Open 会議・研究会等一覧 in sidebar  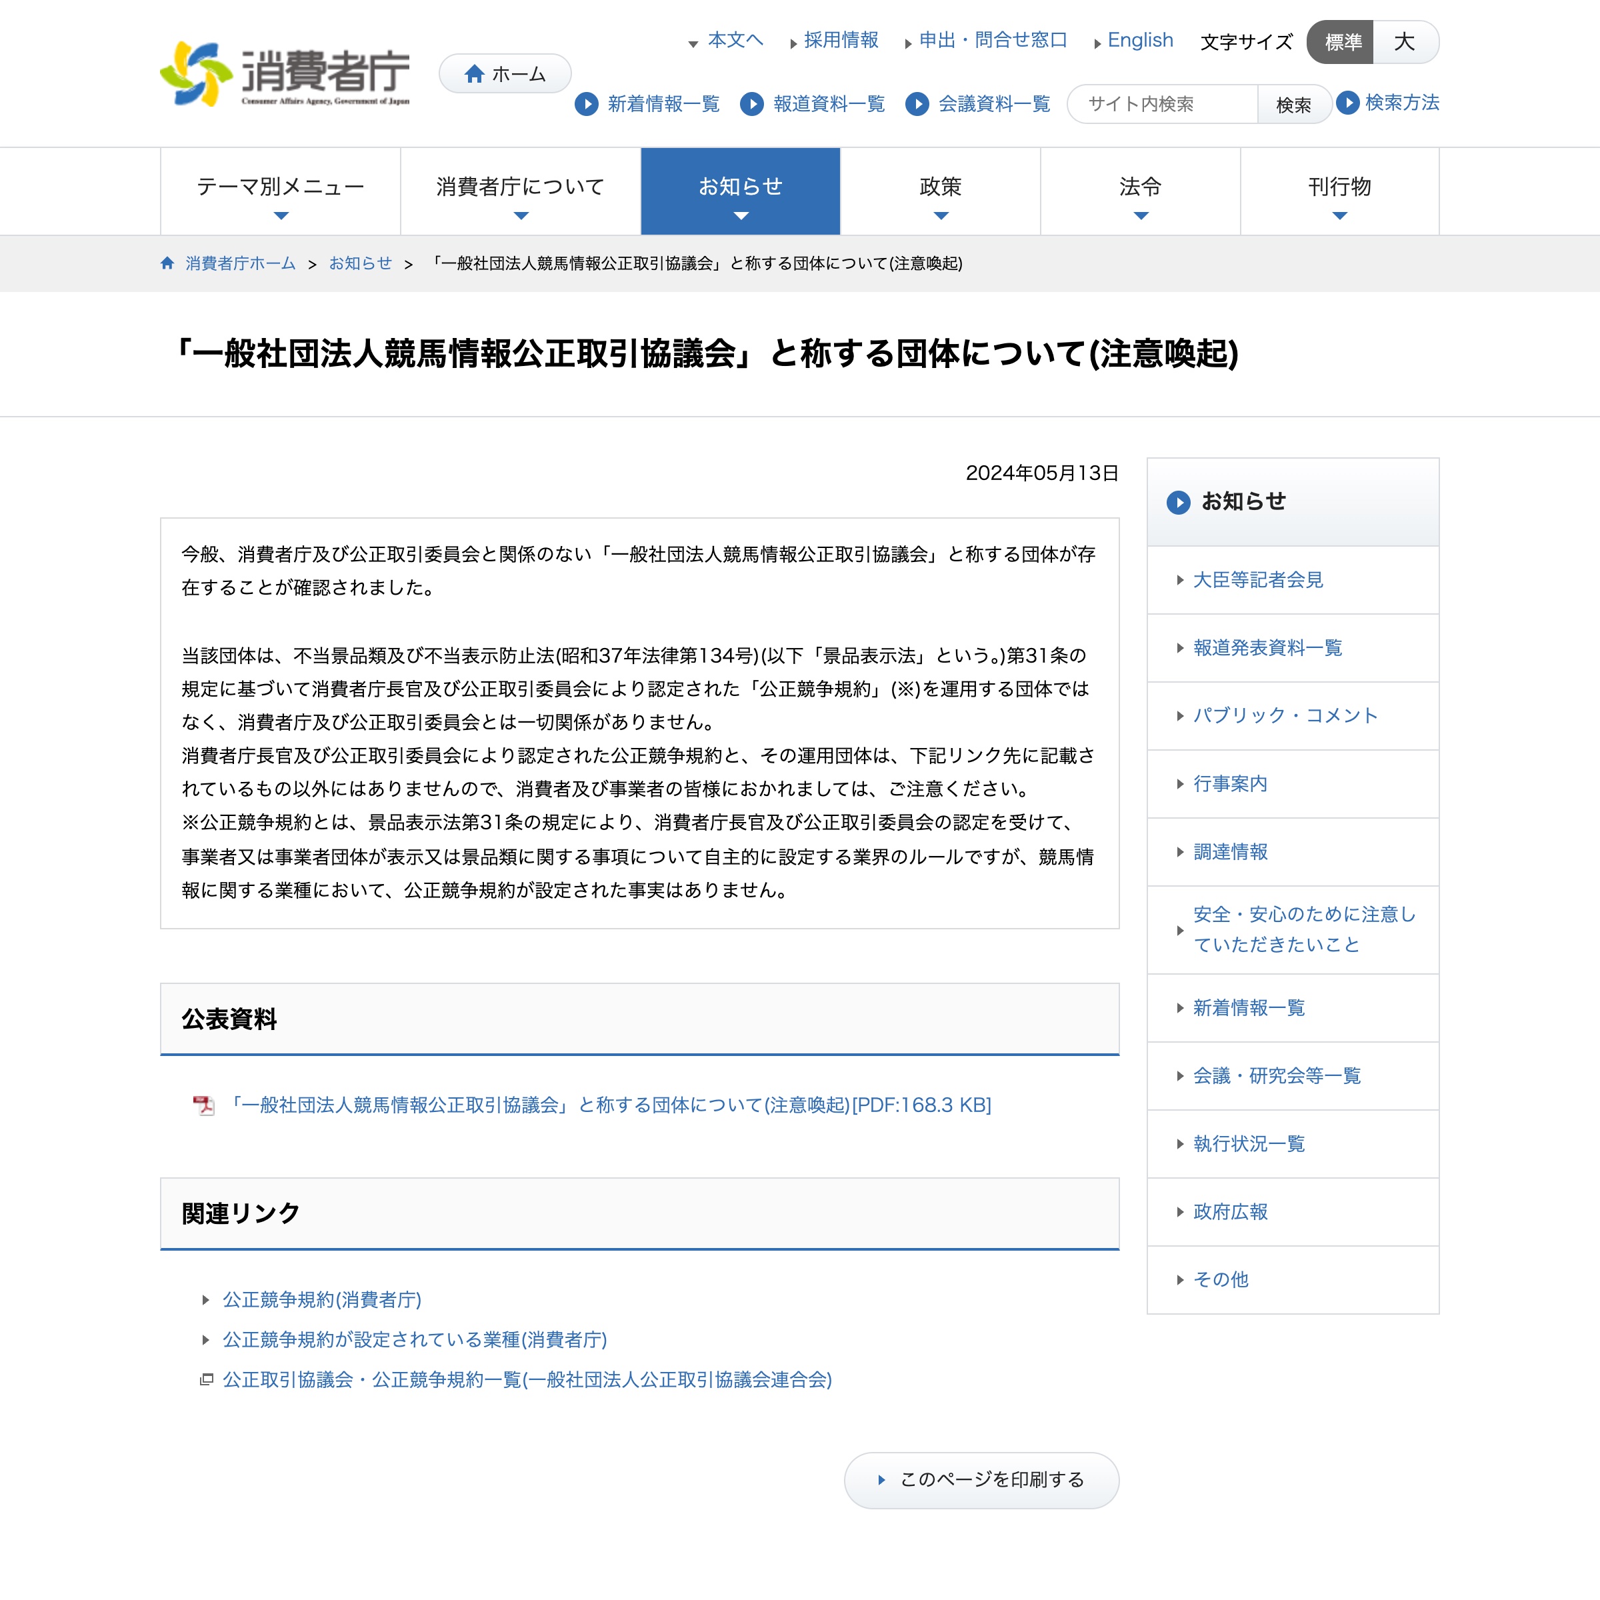click(x=1293, y=1076)
